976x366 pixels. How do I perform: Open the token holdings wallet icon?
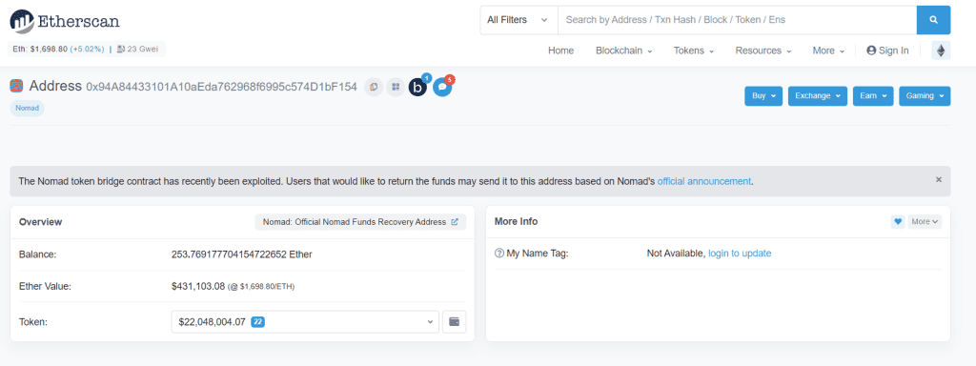point(454,322)
